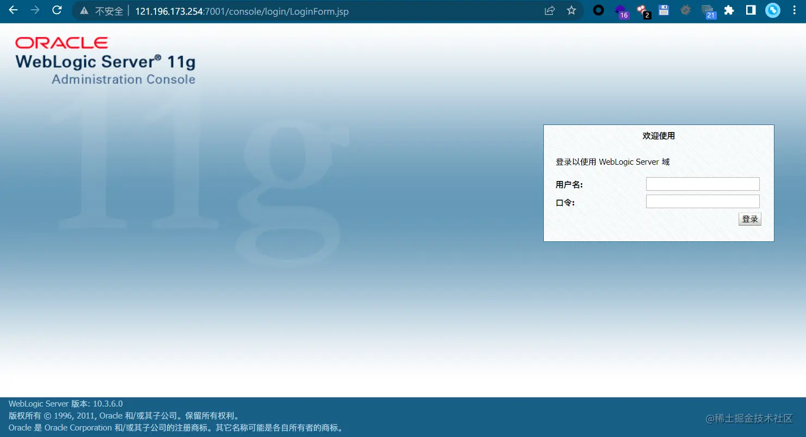
Task: Click the gray gear extension icon
Action: (685, 10)
